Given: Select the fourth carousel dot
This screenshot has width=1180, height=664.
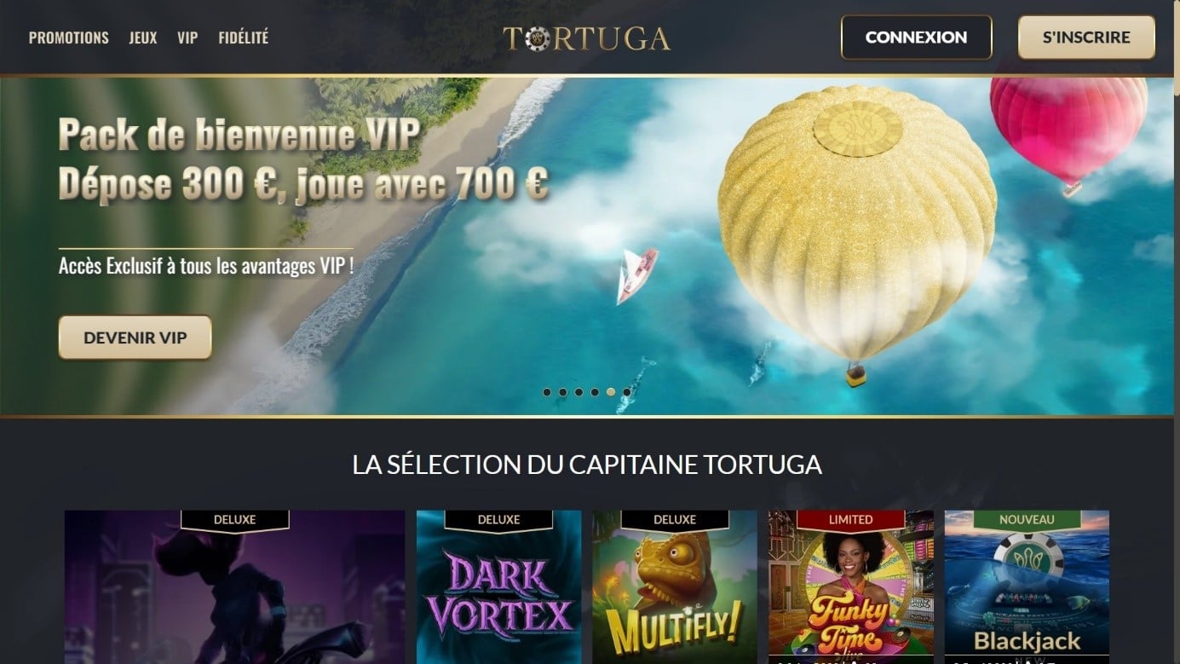Looking at the screenshot, I should coord(595,392).
